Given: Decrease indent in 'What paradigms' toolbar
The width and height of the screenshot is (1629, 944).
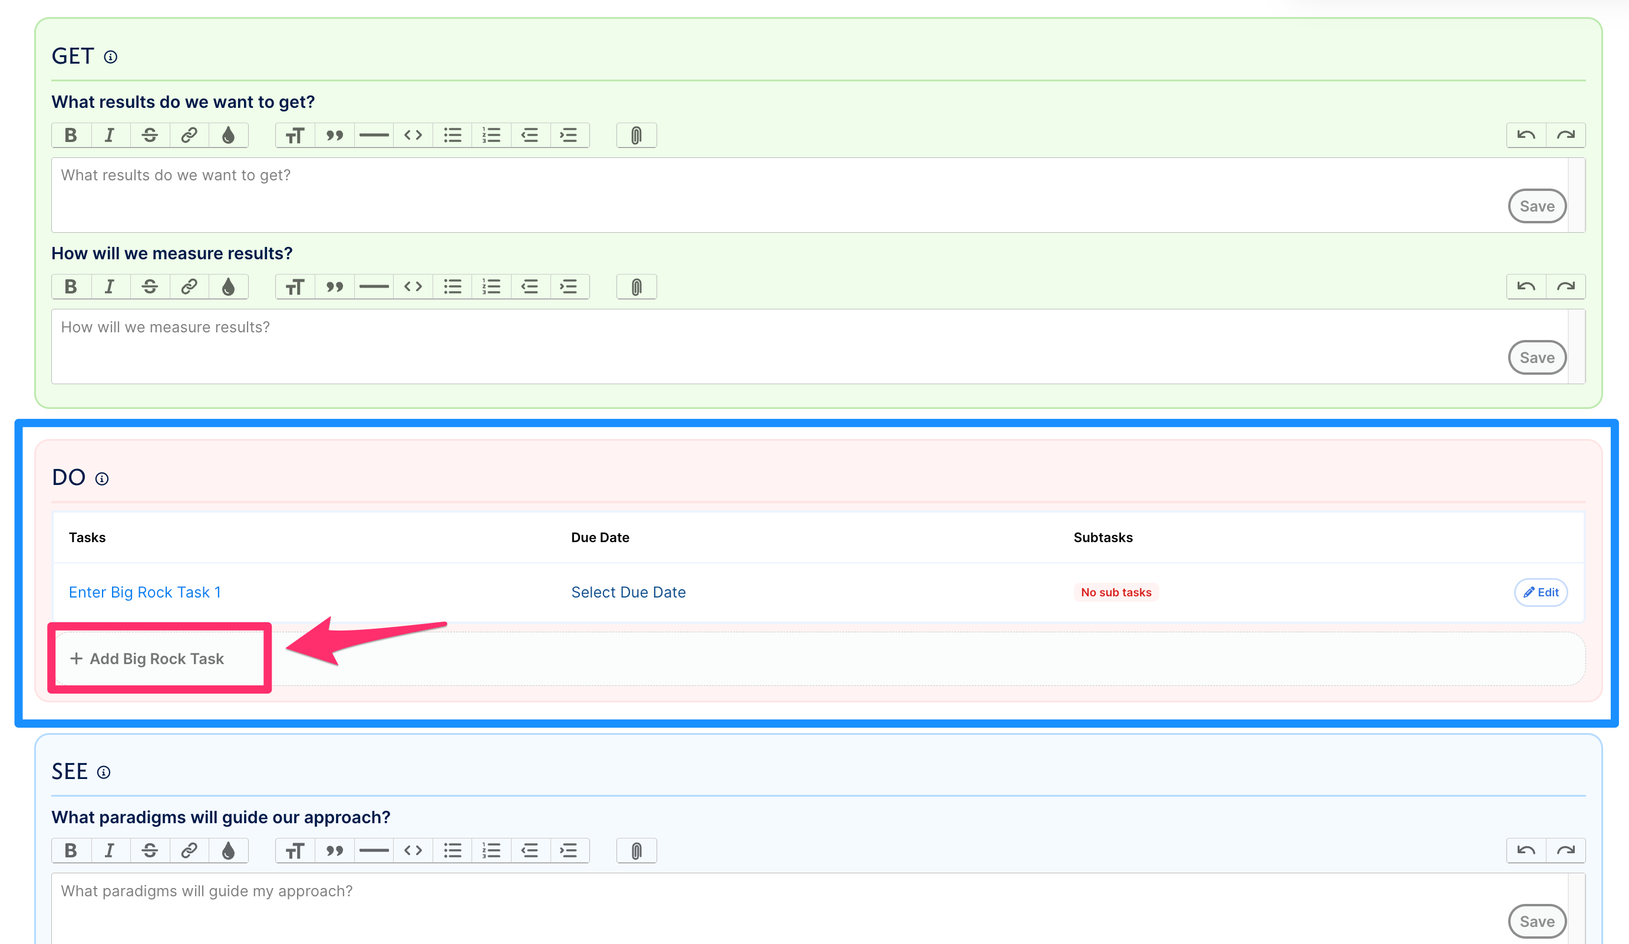Looking at the screenshot, I should pyautogui.click(x=530, y=850).
